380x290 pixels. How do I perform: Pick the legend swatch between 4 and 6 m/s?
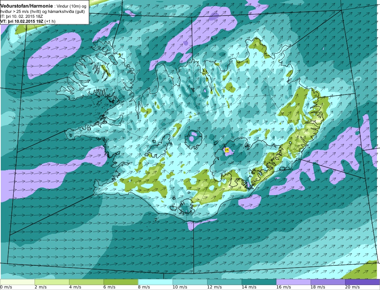coord(87,282)
